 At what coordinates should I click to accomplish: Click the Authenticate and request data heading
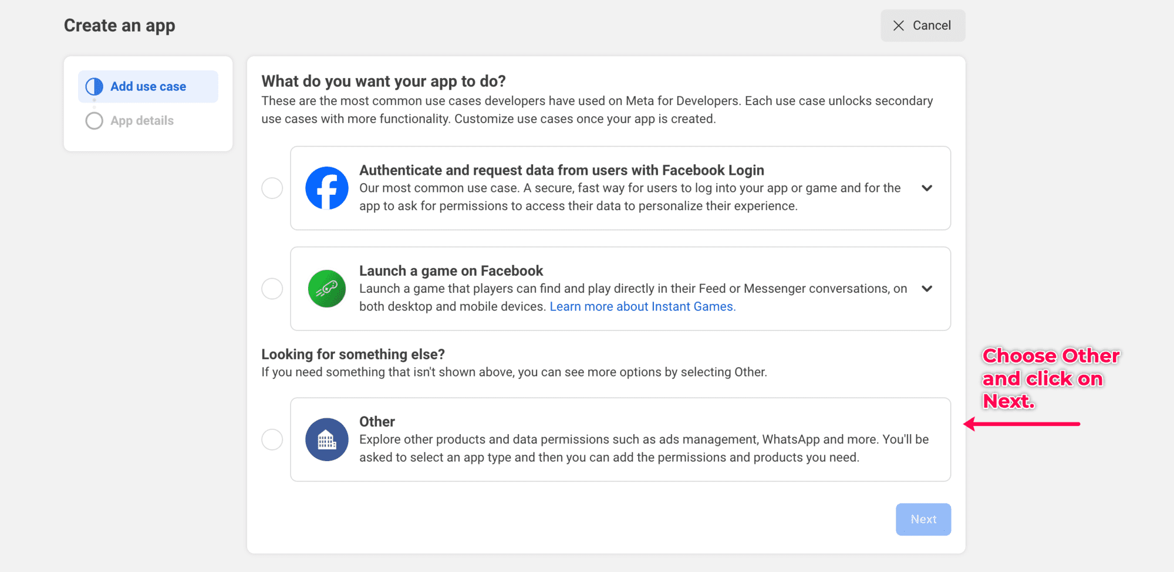click(x=561, y=170)
